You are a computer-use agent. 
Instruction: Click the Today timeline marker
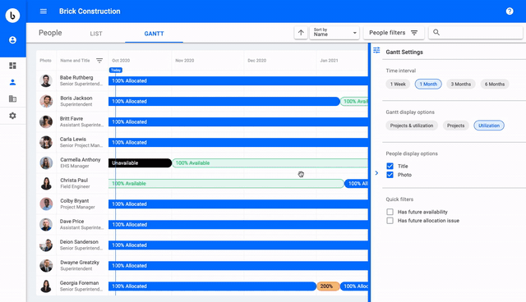tap(116, 70)
